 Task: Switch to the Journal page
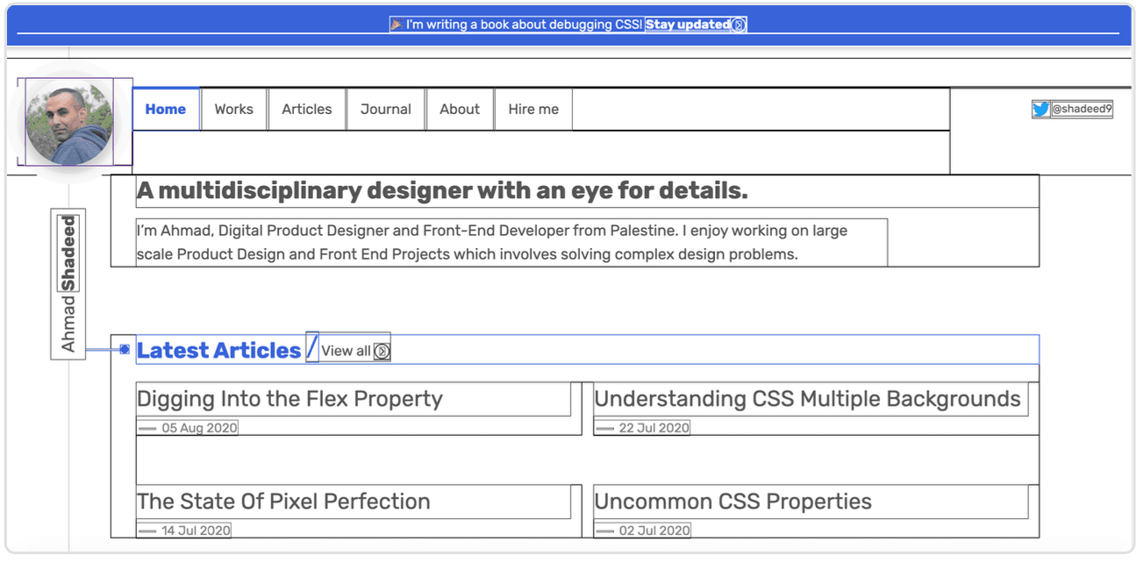(385, 110)
